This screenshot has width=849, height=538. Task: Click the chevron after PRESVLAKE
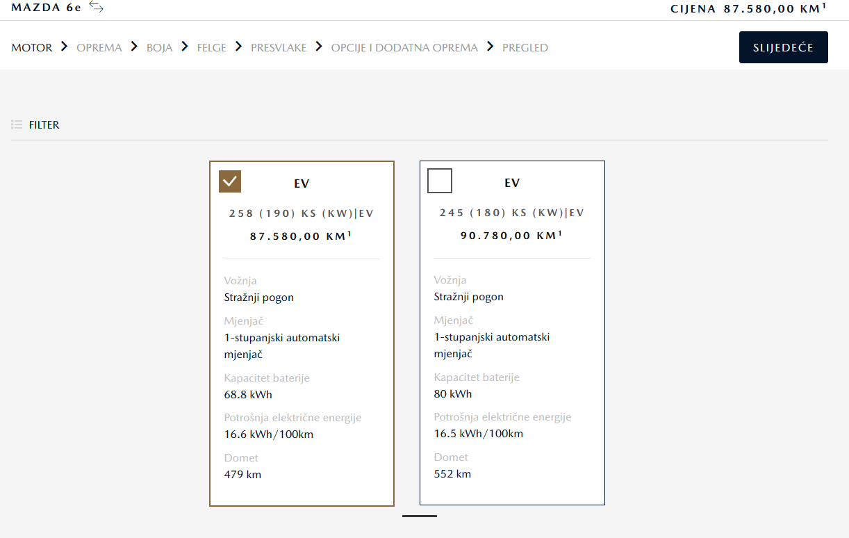(x=319, y=47)
